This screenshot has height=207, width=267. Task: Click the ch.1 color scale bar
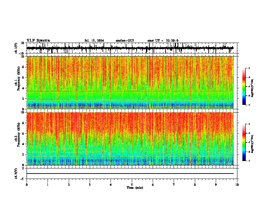click(x=244, y=87)
